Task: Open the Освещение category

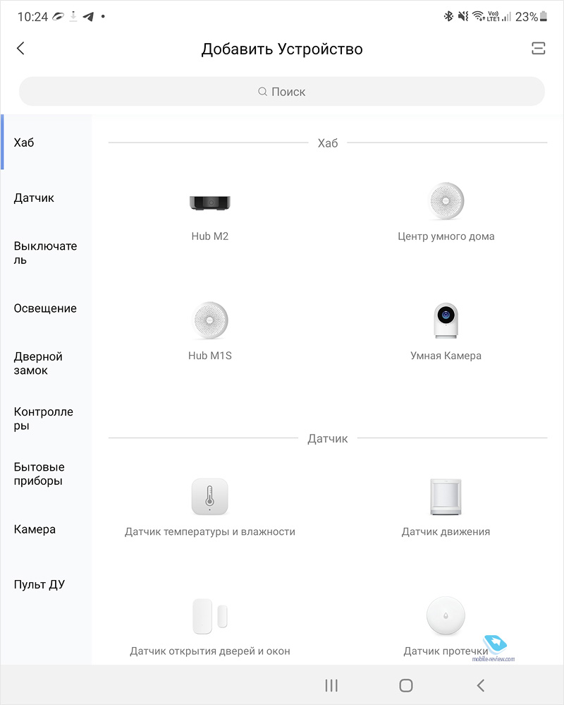Action: [x=45, y=308]
